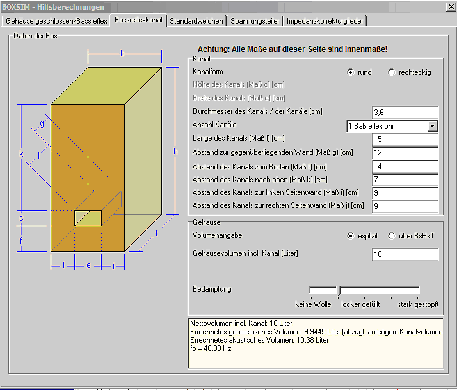The height and width of the screenshot is (390, 457).
Task: Switch to Gehäuse geschlossen/Bassreflex tab
Action: click(56, 21)
